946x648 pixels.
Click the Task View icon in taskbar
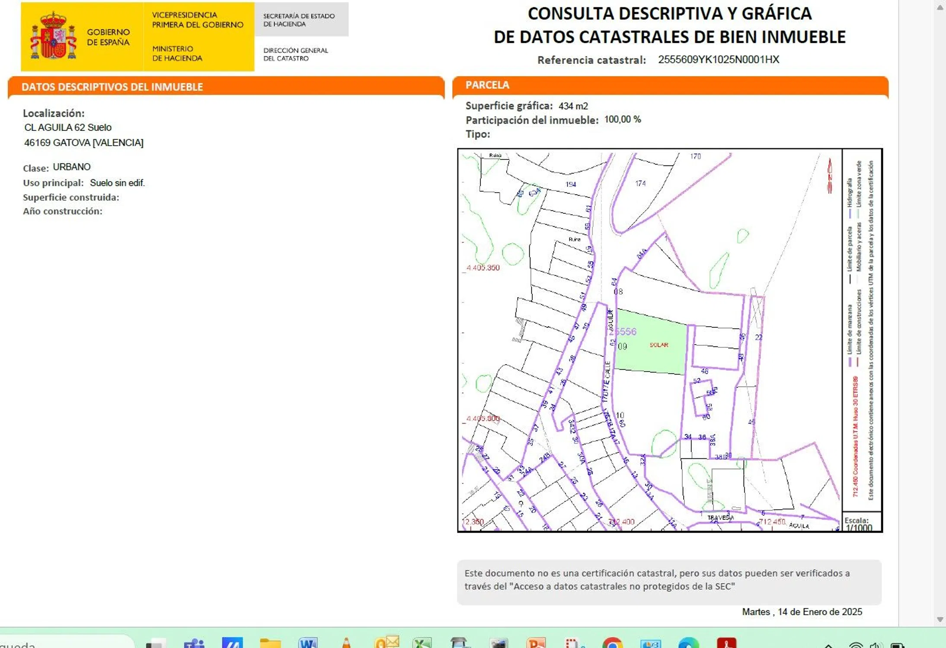pyautogui.click(x=156, y=644)
